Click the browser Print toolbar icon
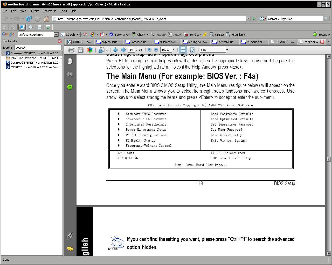 click(x=39, y=27)
